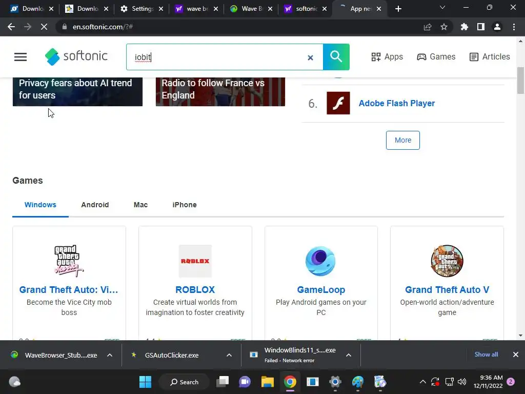This screenshot has height=394, width=525.
Task: Close the Settings tab
Action: point(161,9)
